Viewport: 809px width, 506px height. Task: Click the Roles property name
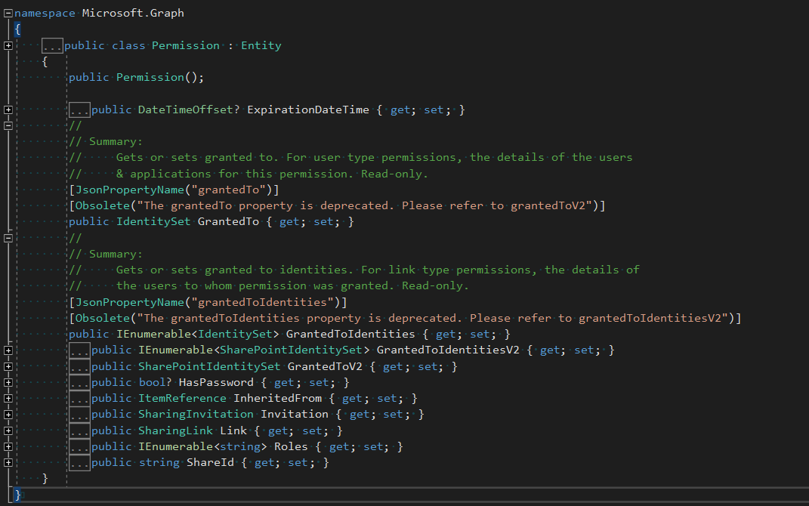(x=291, y=446)
